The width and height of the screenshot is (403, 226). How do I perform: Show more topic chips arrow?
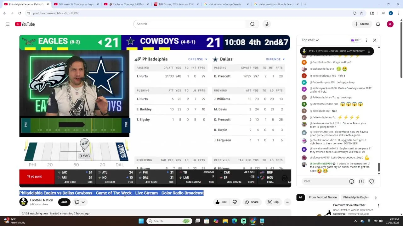click(x=376, y=198)
